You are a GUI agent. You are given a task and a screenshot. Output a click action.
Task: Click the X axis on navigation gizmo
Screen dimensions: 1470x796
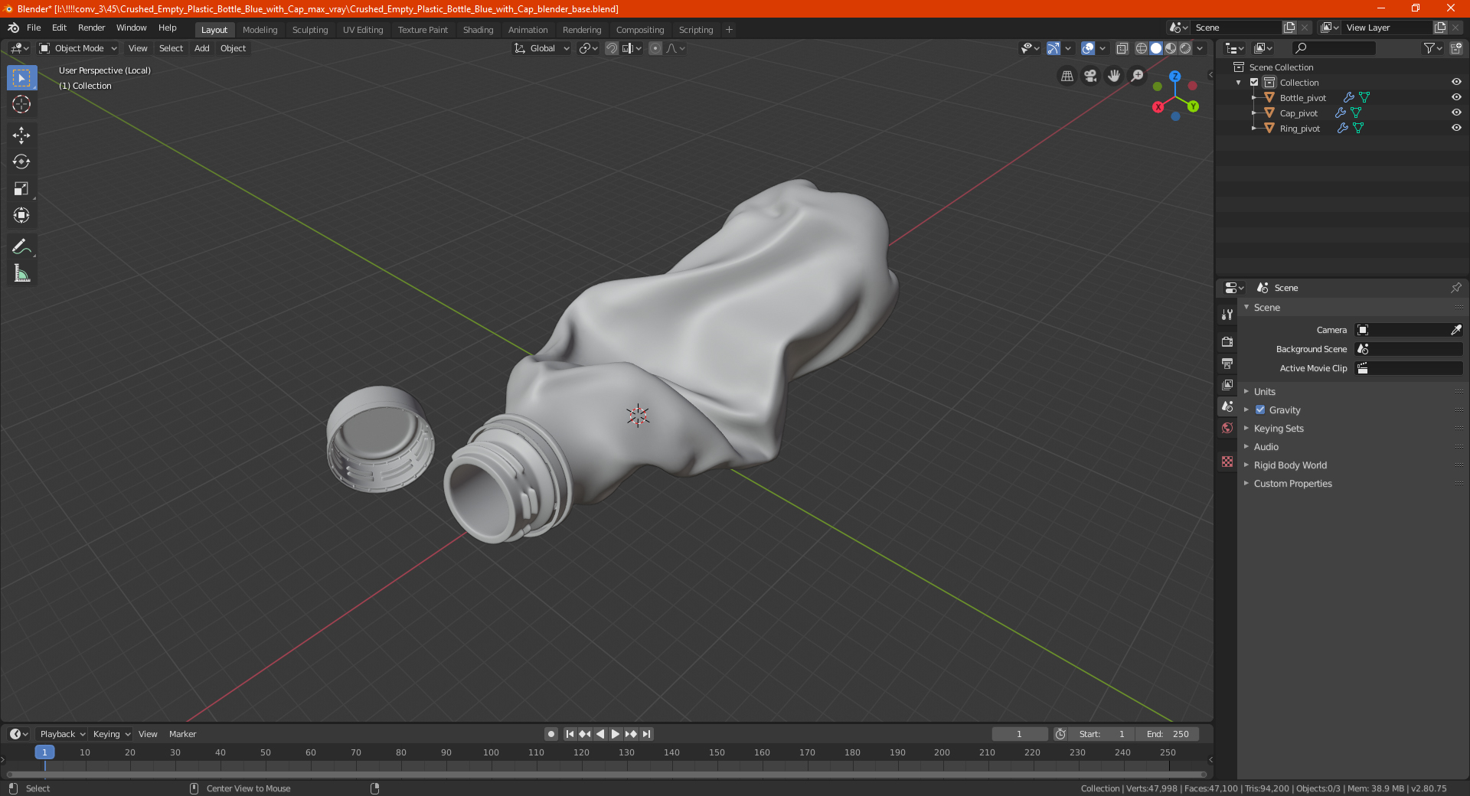(1158, 107)
